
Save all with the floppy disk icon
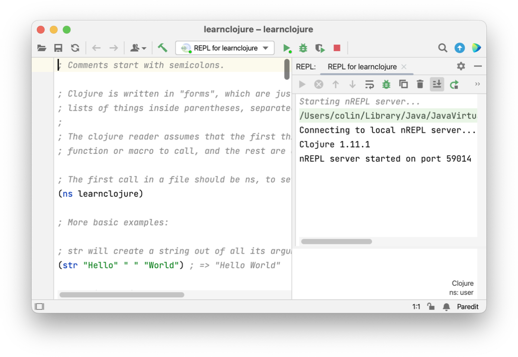[58, 48]
